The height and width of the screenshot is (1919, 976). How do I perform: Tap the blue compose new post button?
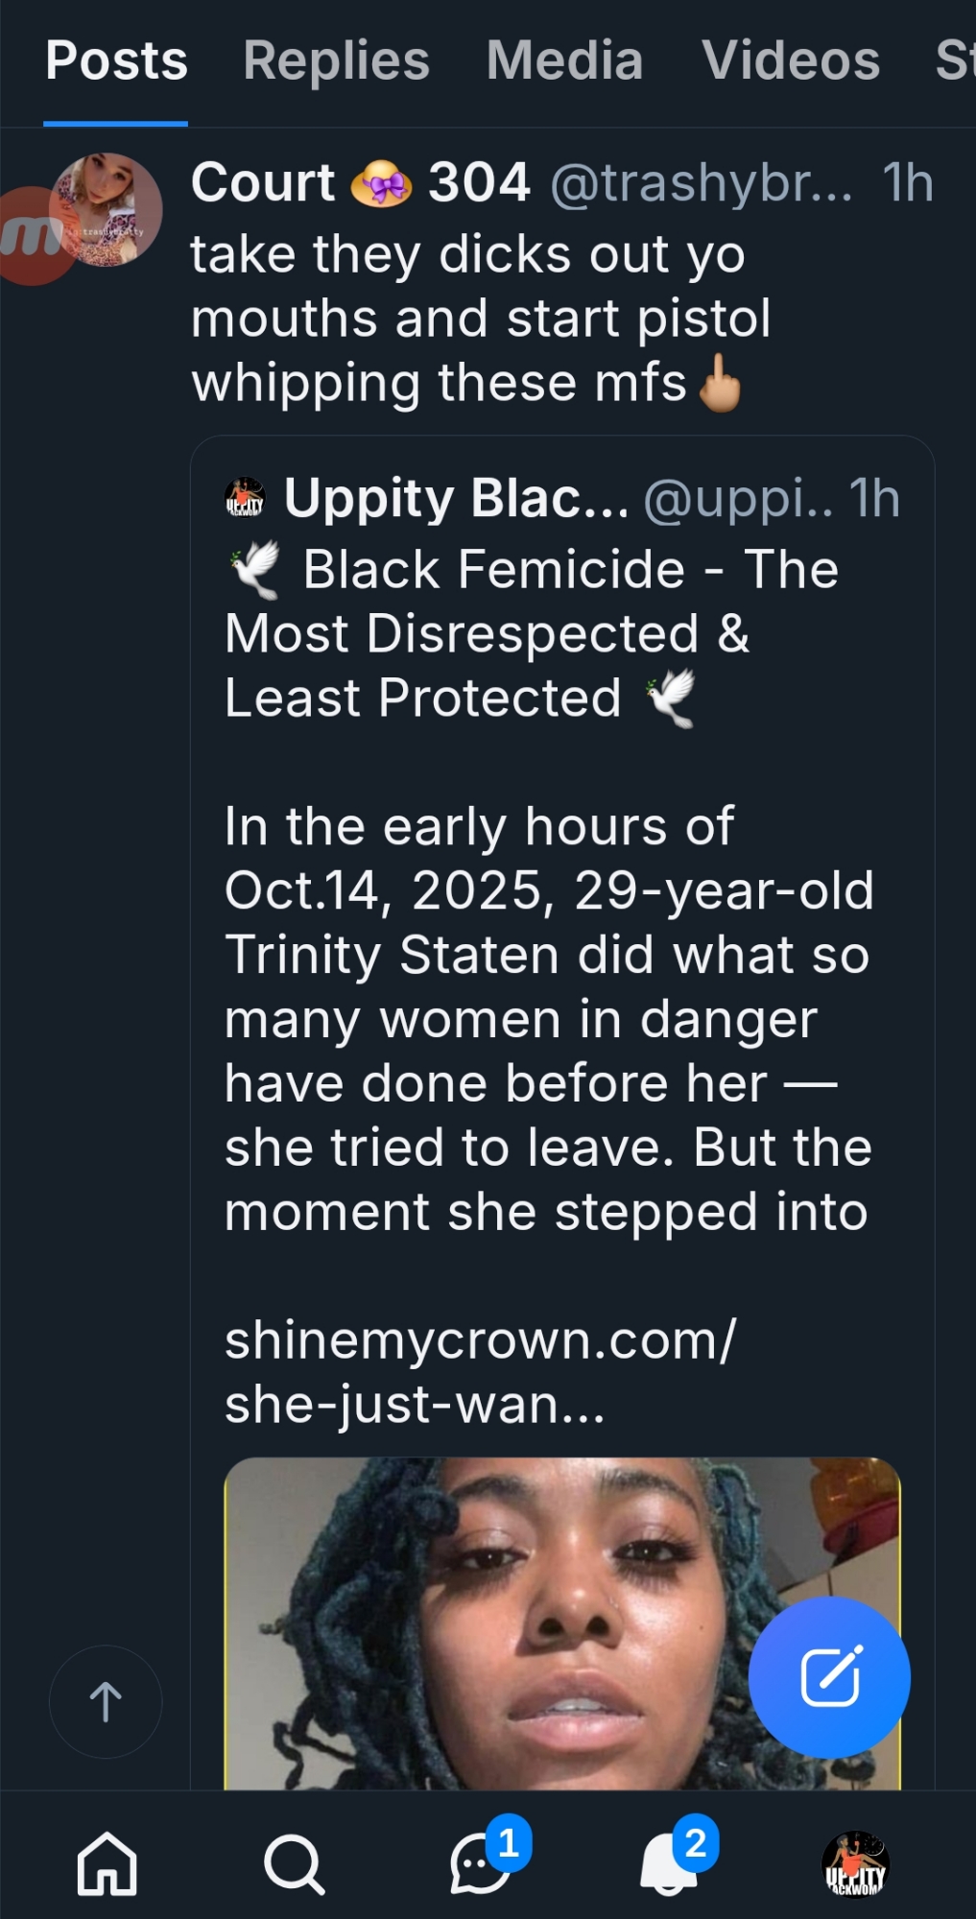(x=829, y=1677)
